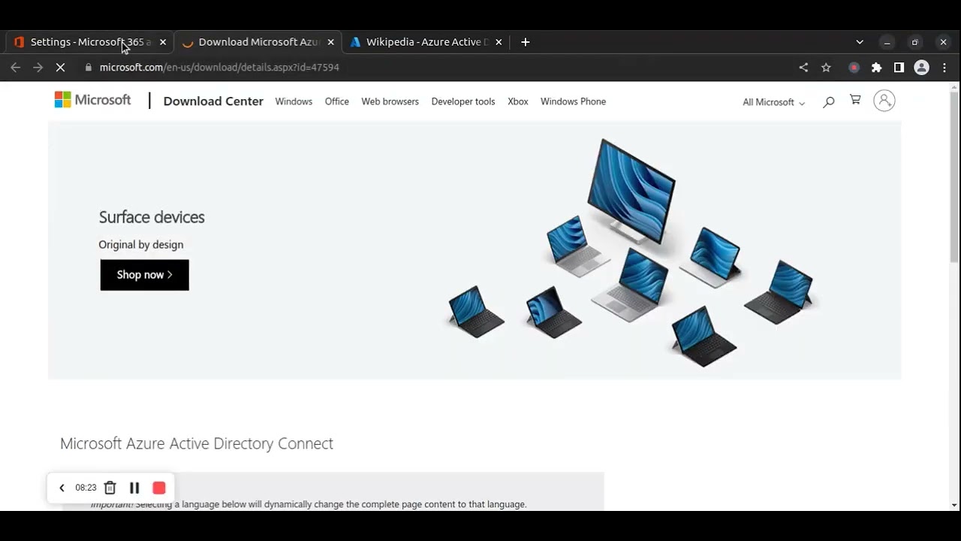This screenshot has height=541, width=961.
Task: Open the Developer tools menu item
Action: pos(463,101)
